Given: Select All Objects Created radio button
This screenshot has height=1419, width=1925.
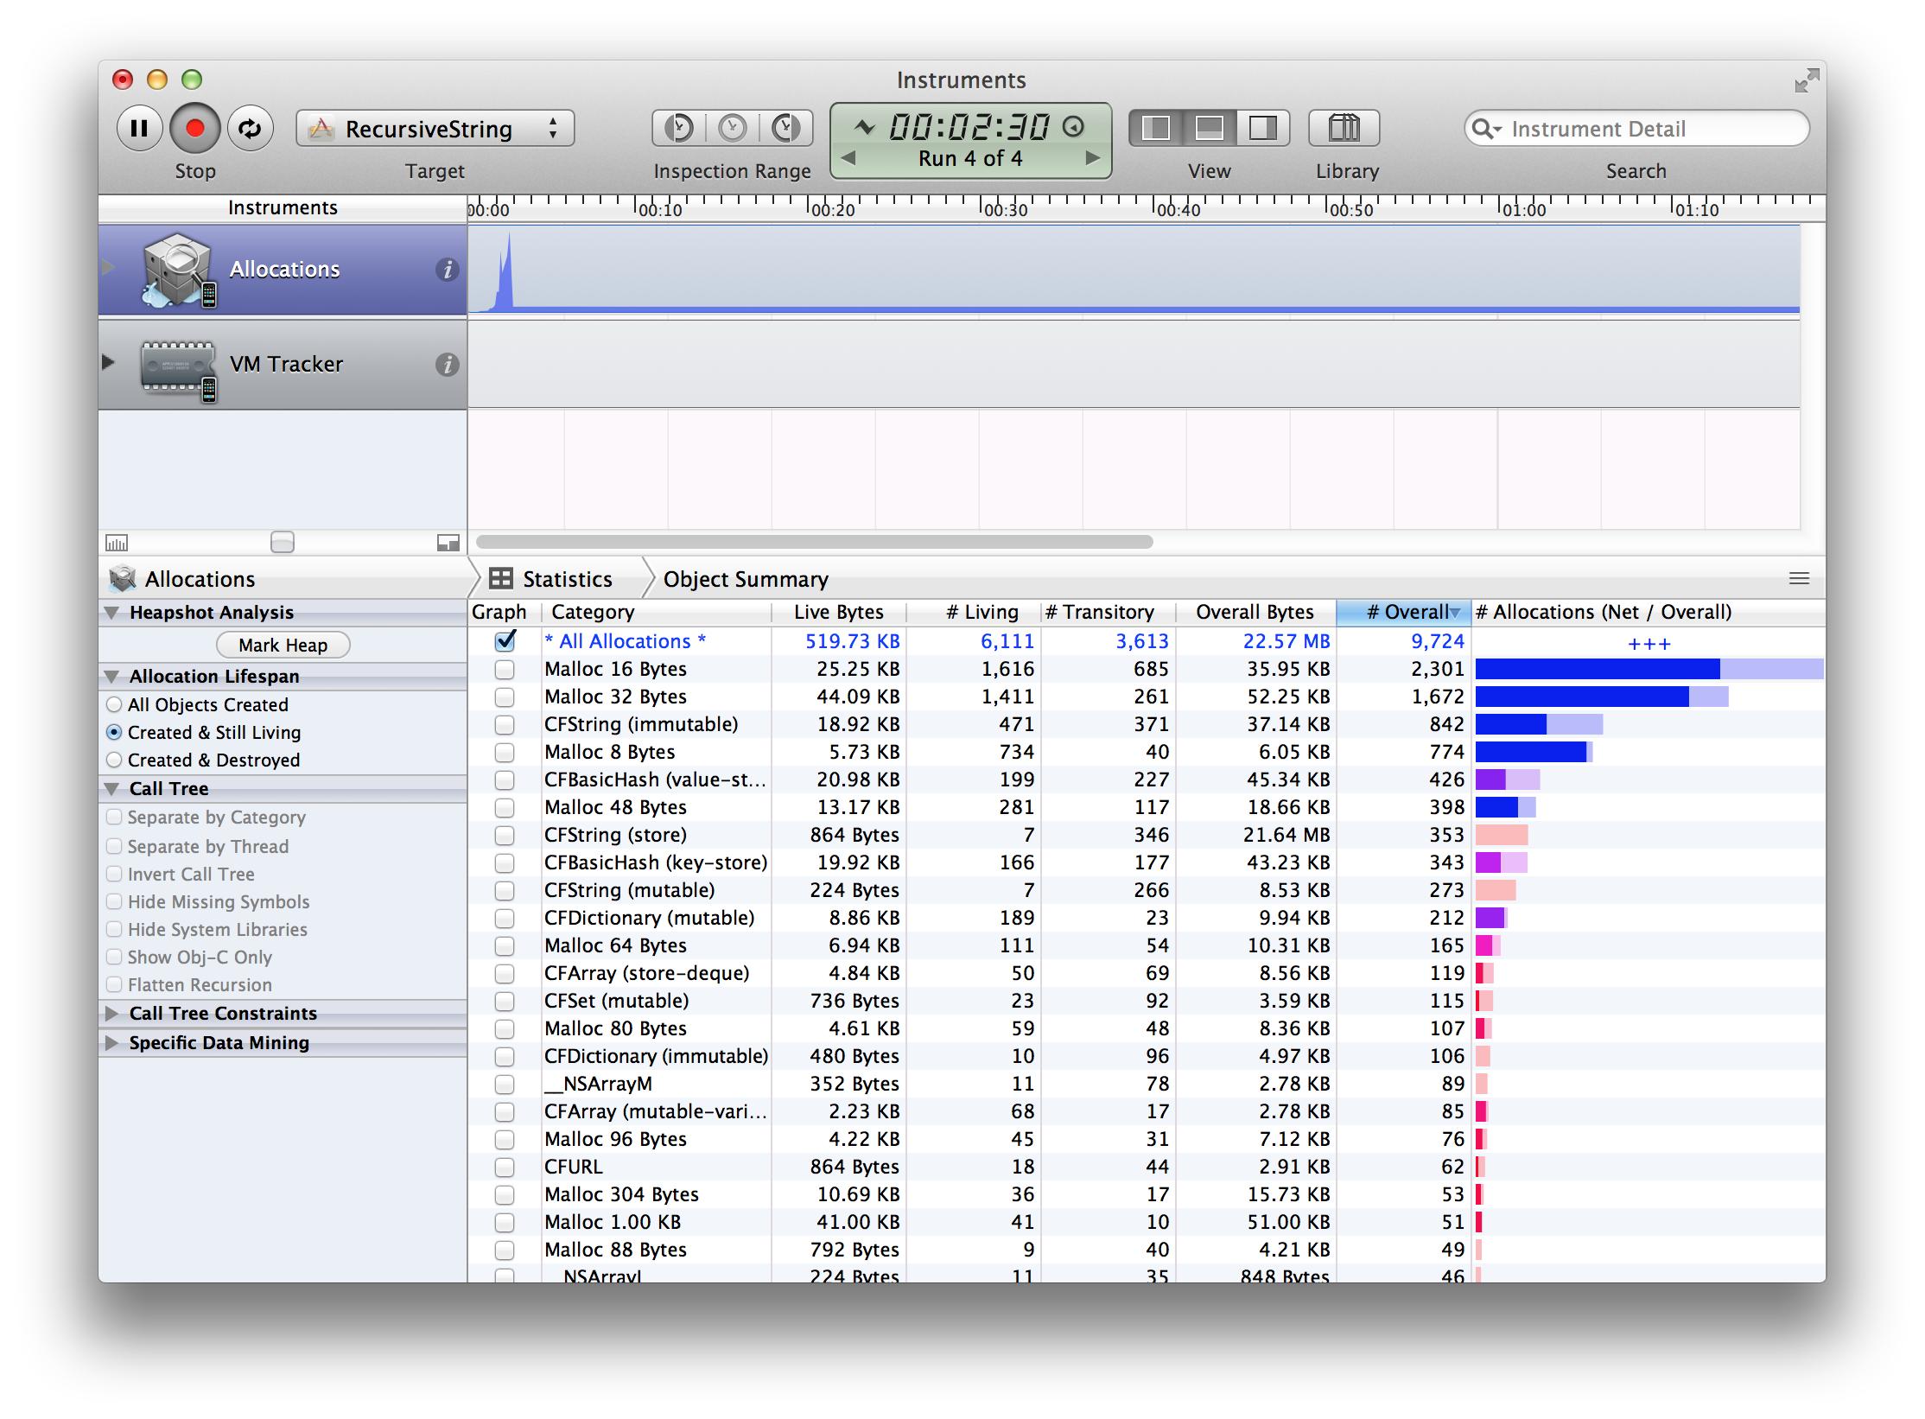Looking at the screenshot, I should pyautogui.click(x=114, y=704).
